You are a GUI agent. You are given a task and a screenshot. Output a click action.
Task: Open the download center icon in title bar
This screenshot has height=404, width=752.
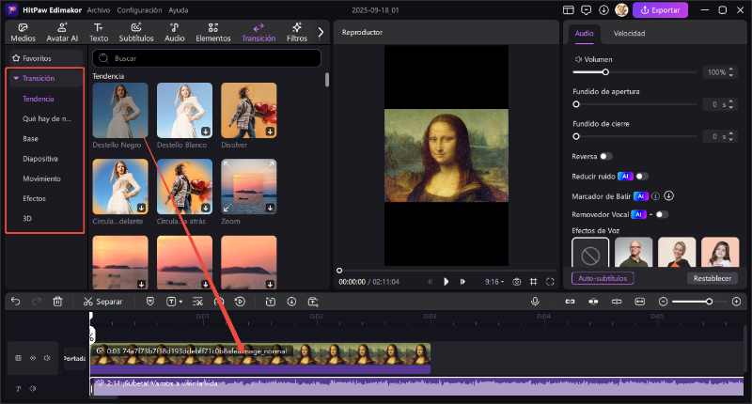(x=603, y=10)
